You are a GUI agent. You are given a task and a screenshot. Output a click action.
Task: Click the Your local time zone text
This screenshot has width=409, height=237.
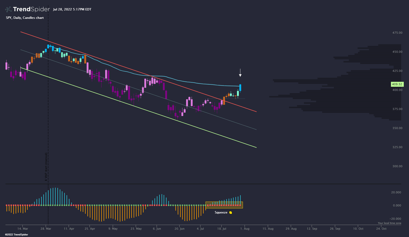[389, 223]
